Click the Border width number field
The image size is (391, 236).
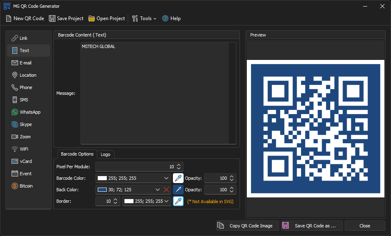point(108,201)
